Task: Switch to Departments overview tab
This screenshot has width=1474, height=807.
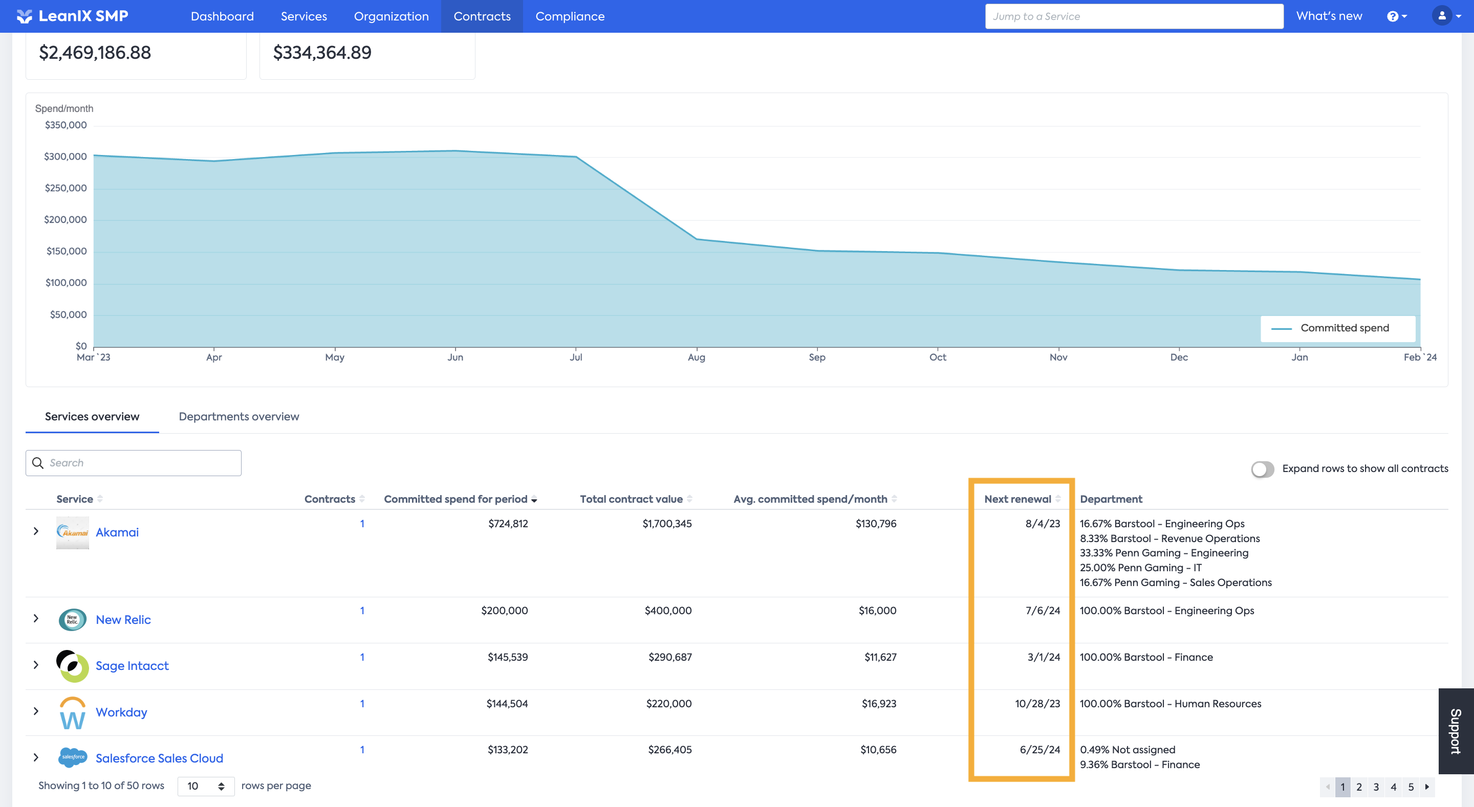Action: [239, 416]
